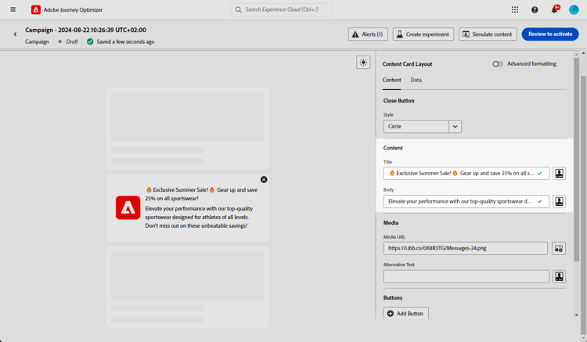Click the empty Alternative Text field
This screenshot has height=342, width=587.
click(x=466, y=276)
